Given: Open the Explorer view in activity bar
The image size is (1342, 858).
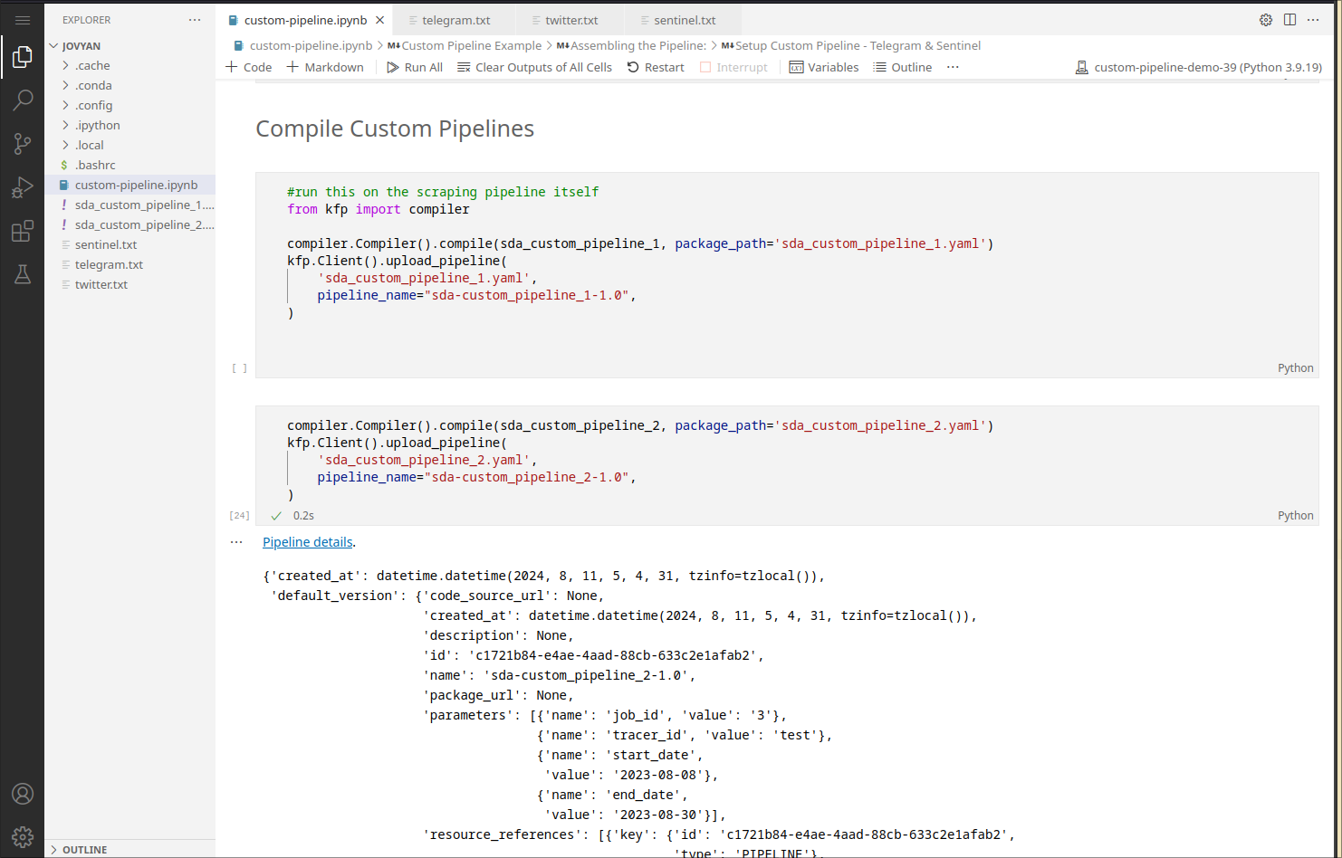Looking at the screenshot, I should pos(23,58).
